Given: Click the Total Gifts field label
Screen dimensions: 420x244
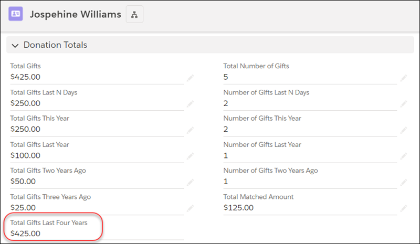Looking at the screenshot, I should [x=25, y=66].
